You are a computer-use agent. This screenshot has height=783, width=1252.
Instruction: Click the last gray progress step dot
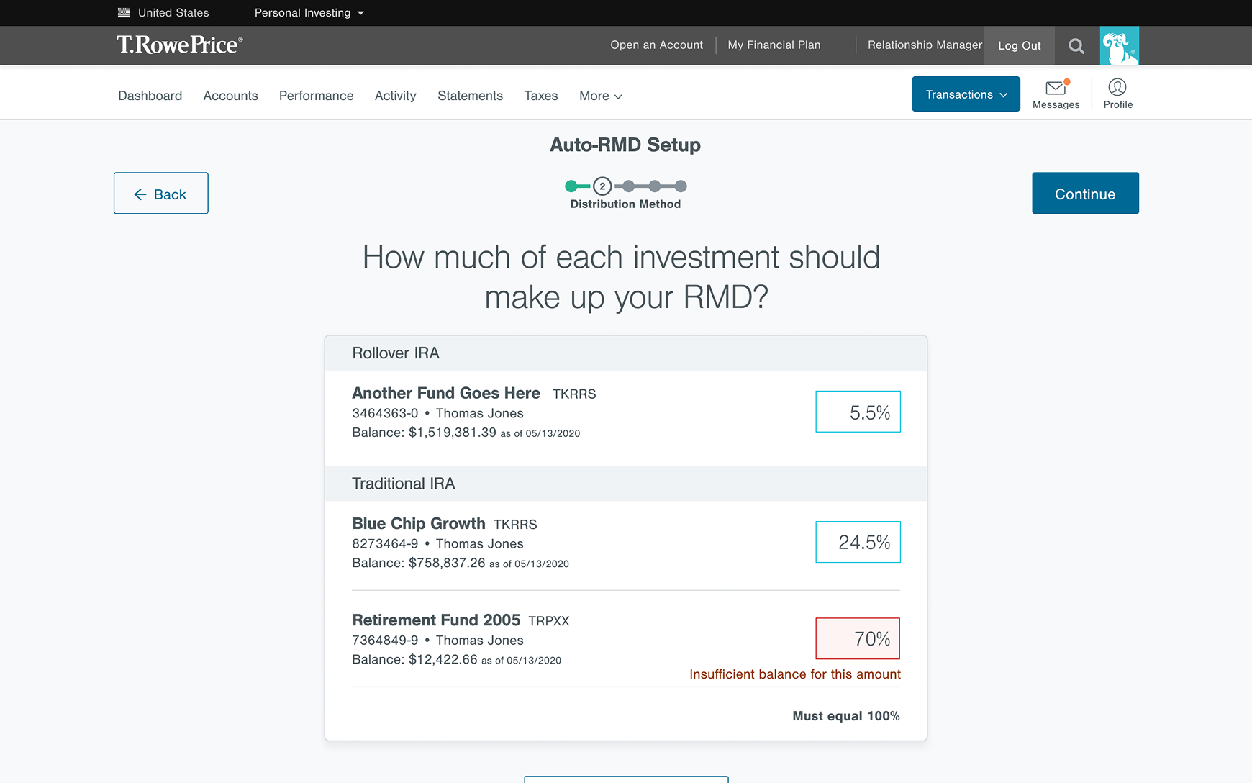681,186
